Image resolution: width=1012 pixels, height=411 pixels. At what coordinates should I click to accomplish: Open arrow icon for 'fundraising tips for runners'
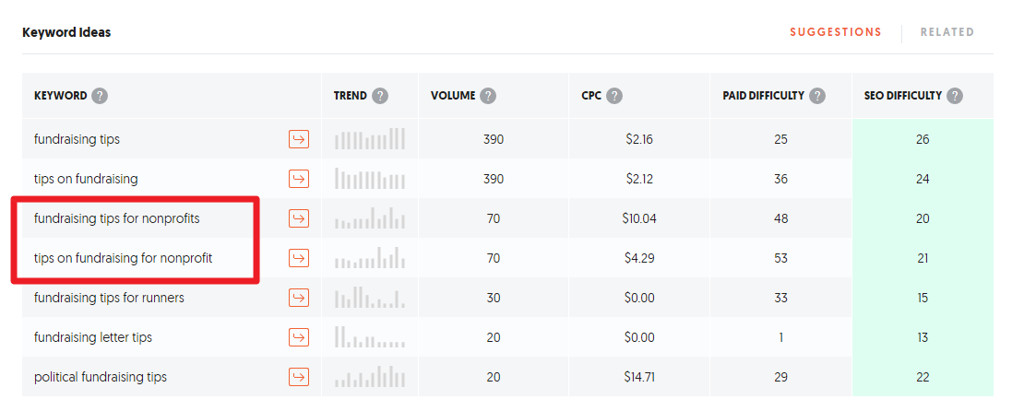[298, 298]
